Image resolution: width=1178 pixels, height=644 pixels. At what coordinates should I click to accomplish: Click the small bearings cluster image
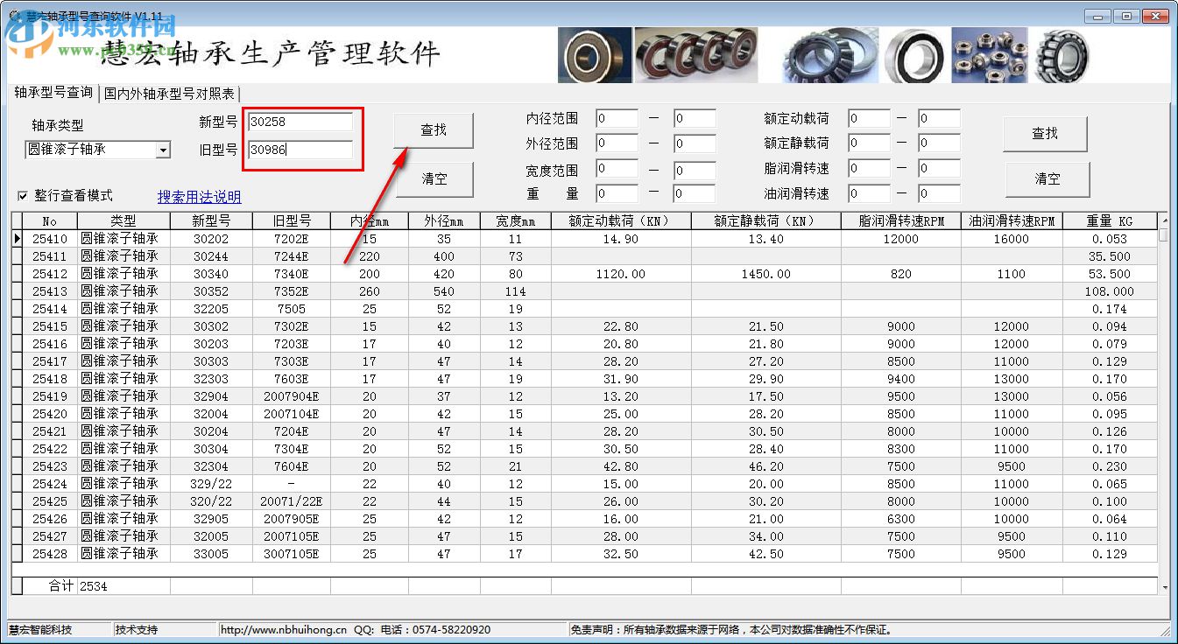[989, 54]
